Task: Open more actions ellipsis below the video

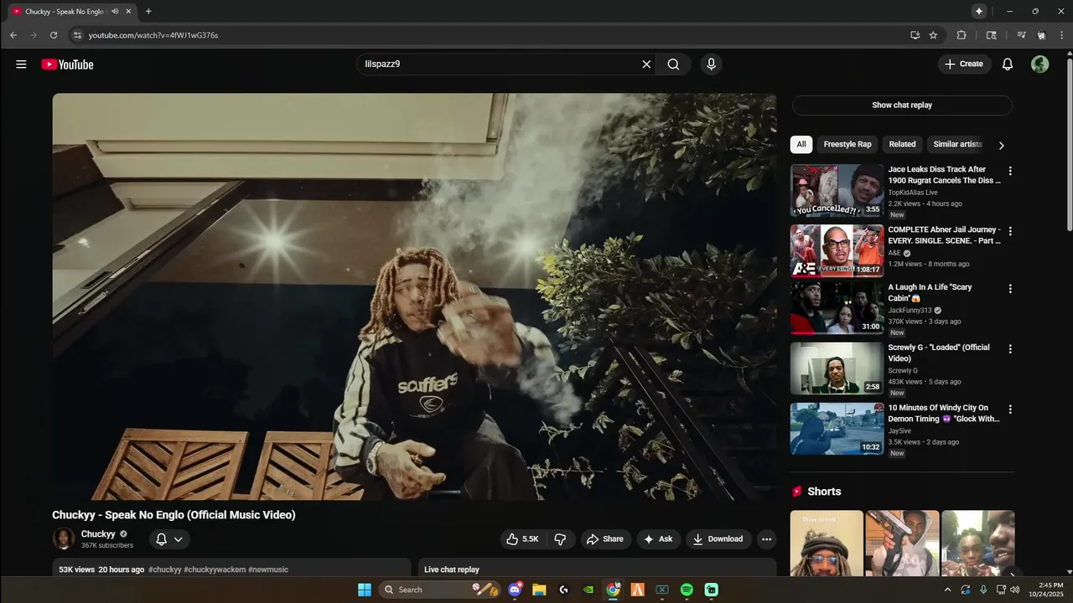Action: pyautogui.click(x=765, y=539)
